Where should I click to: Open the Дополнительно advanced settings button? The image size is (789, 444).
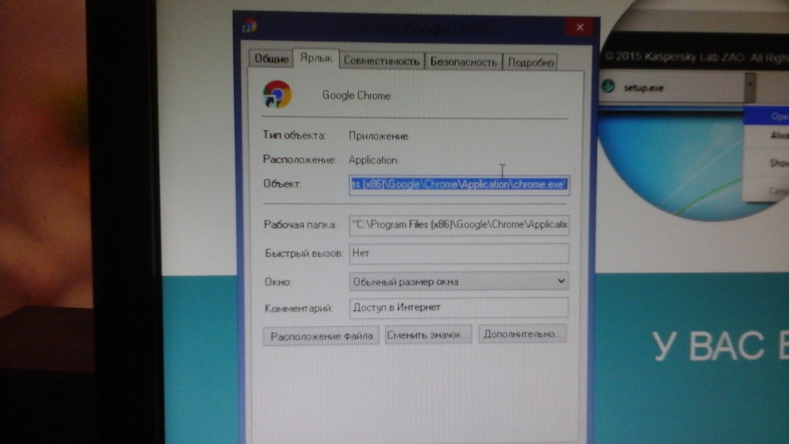coord(522,334)
